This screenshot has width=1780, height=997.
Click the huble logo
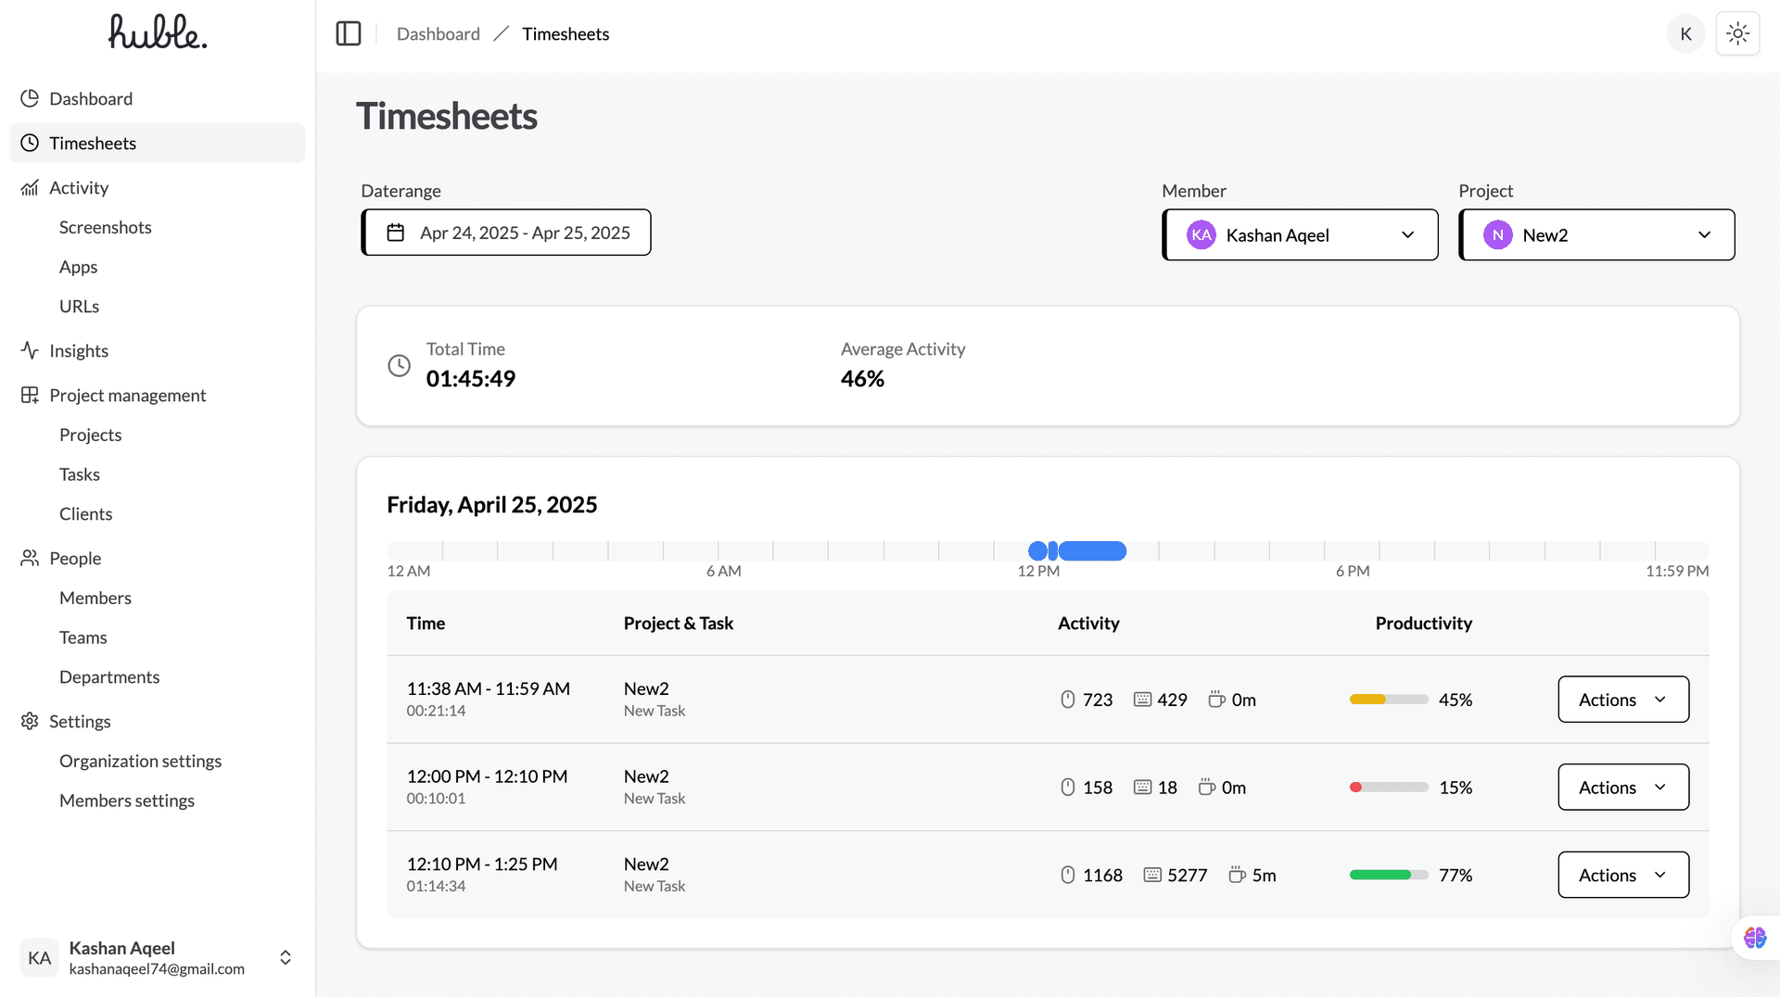158,32
